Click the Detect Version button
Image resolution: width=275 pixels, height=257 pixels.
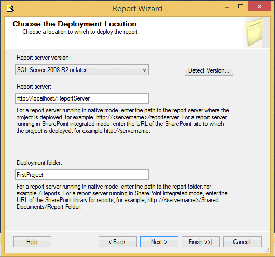pos(209,70)
